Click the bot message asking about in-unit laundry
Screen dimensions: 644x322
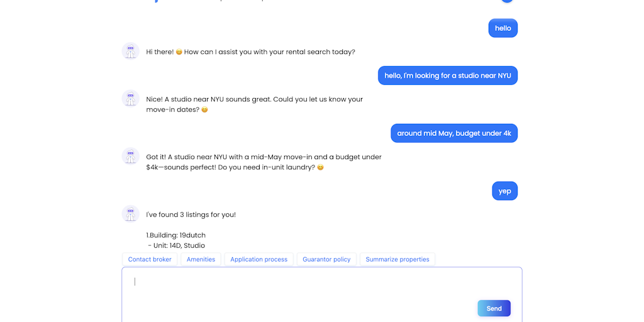pos(264,162)
